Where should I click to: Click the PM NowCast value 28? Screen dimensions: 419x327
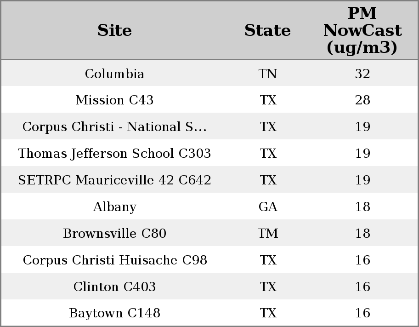point(362,100)
